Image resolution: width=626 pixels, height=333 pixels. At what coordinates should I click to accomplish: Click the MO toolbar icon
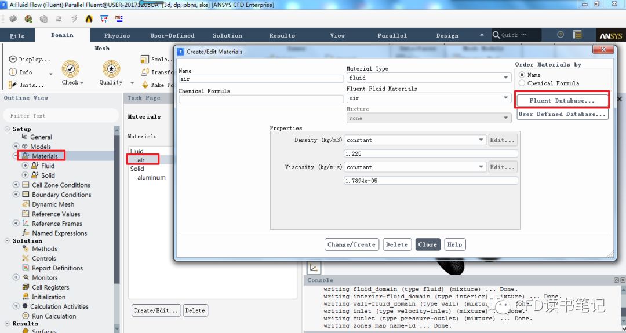tap(119, 19)
